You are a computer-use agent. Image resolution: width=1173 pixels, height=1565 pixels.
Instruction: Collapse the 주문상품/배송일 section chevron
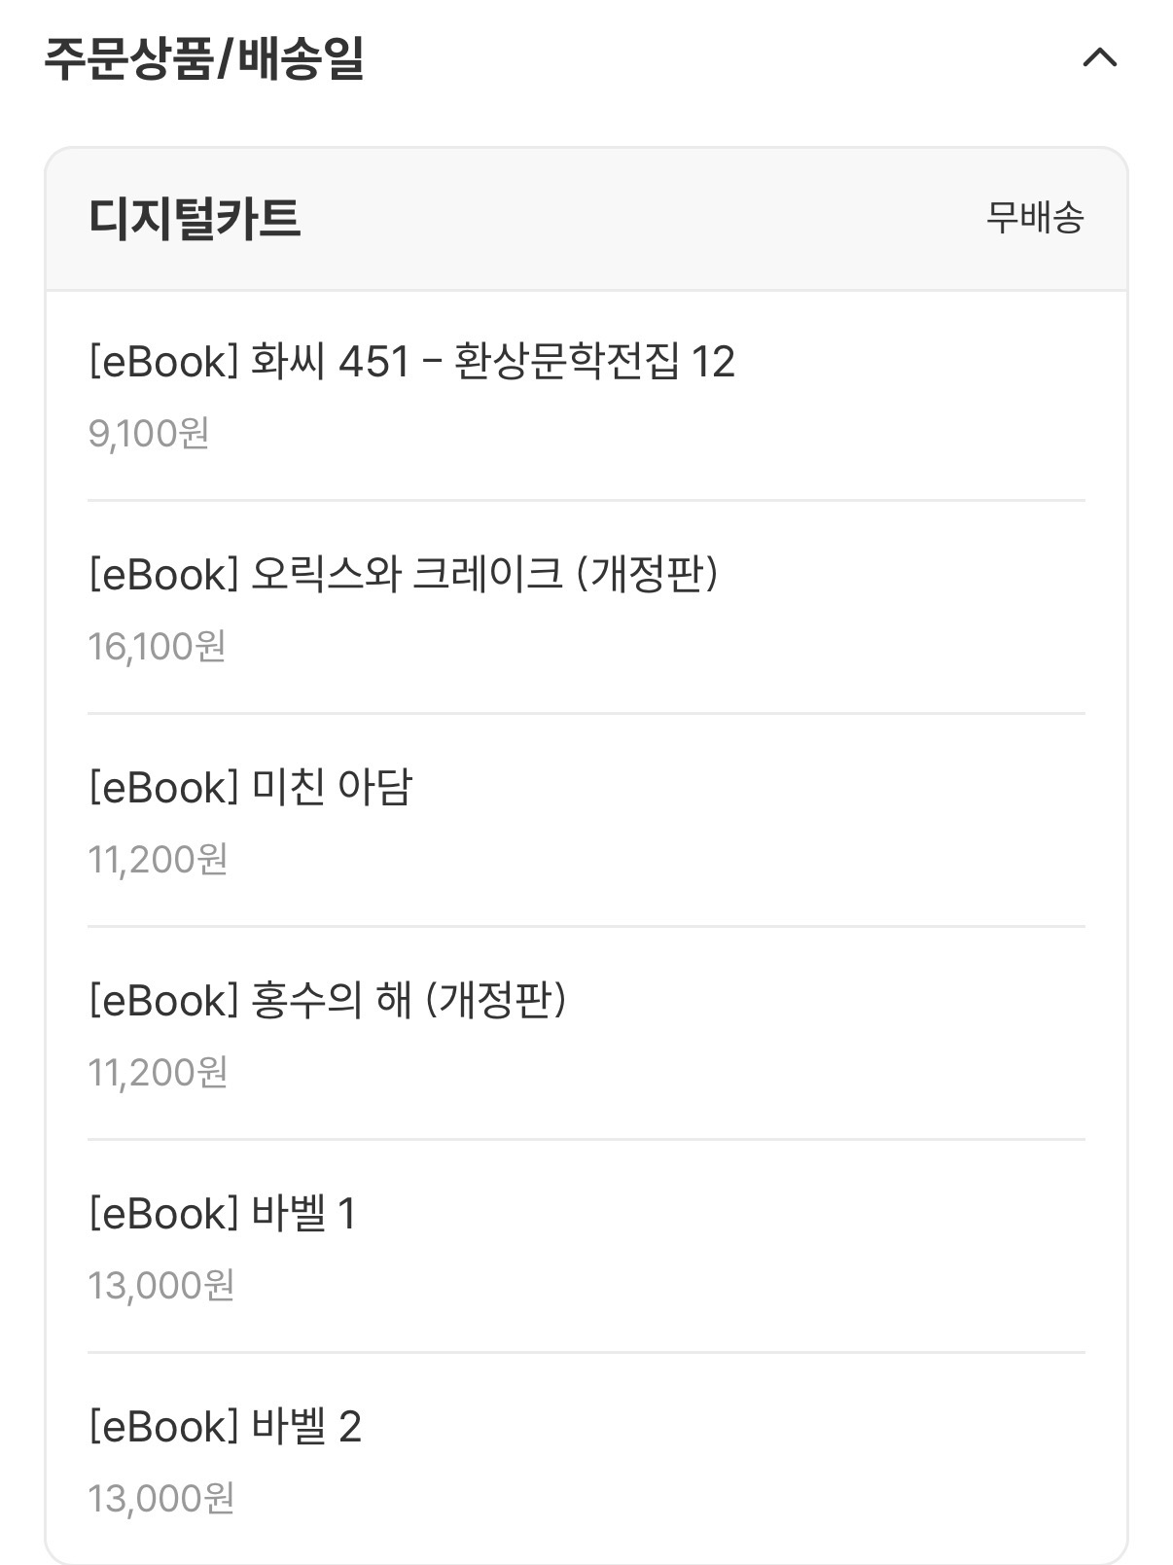(1100, 58)
